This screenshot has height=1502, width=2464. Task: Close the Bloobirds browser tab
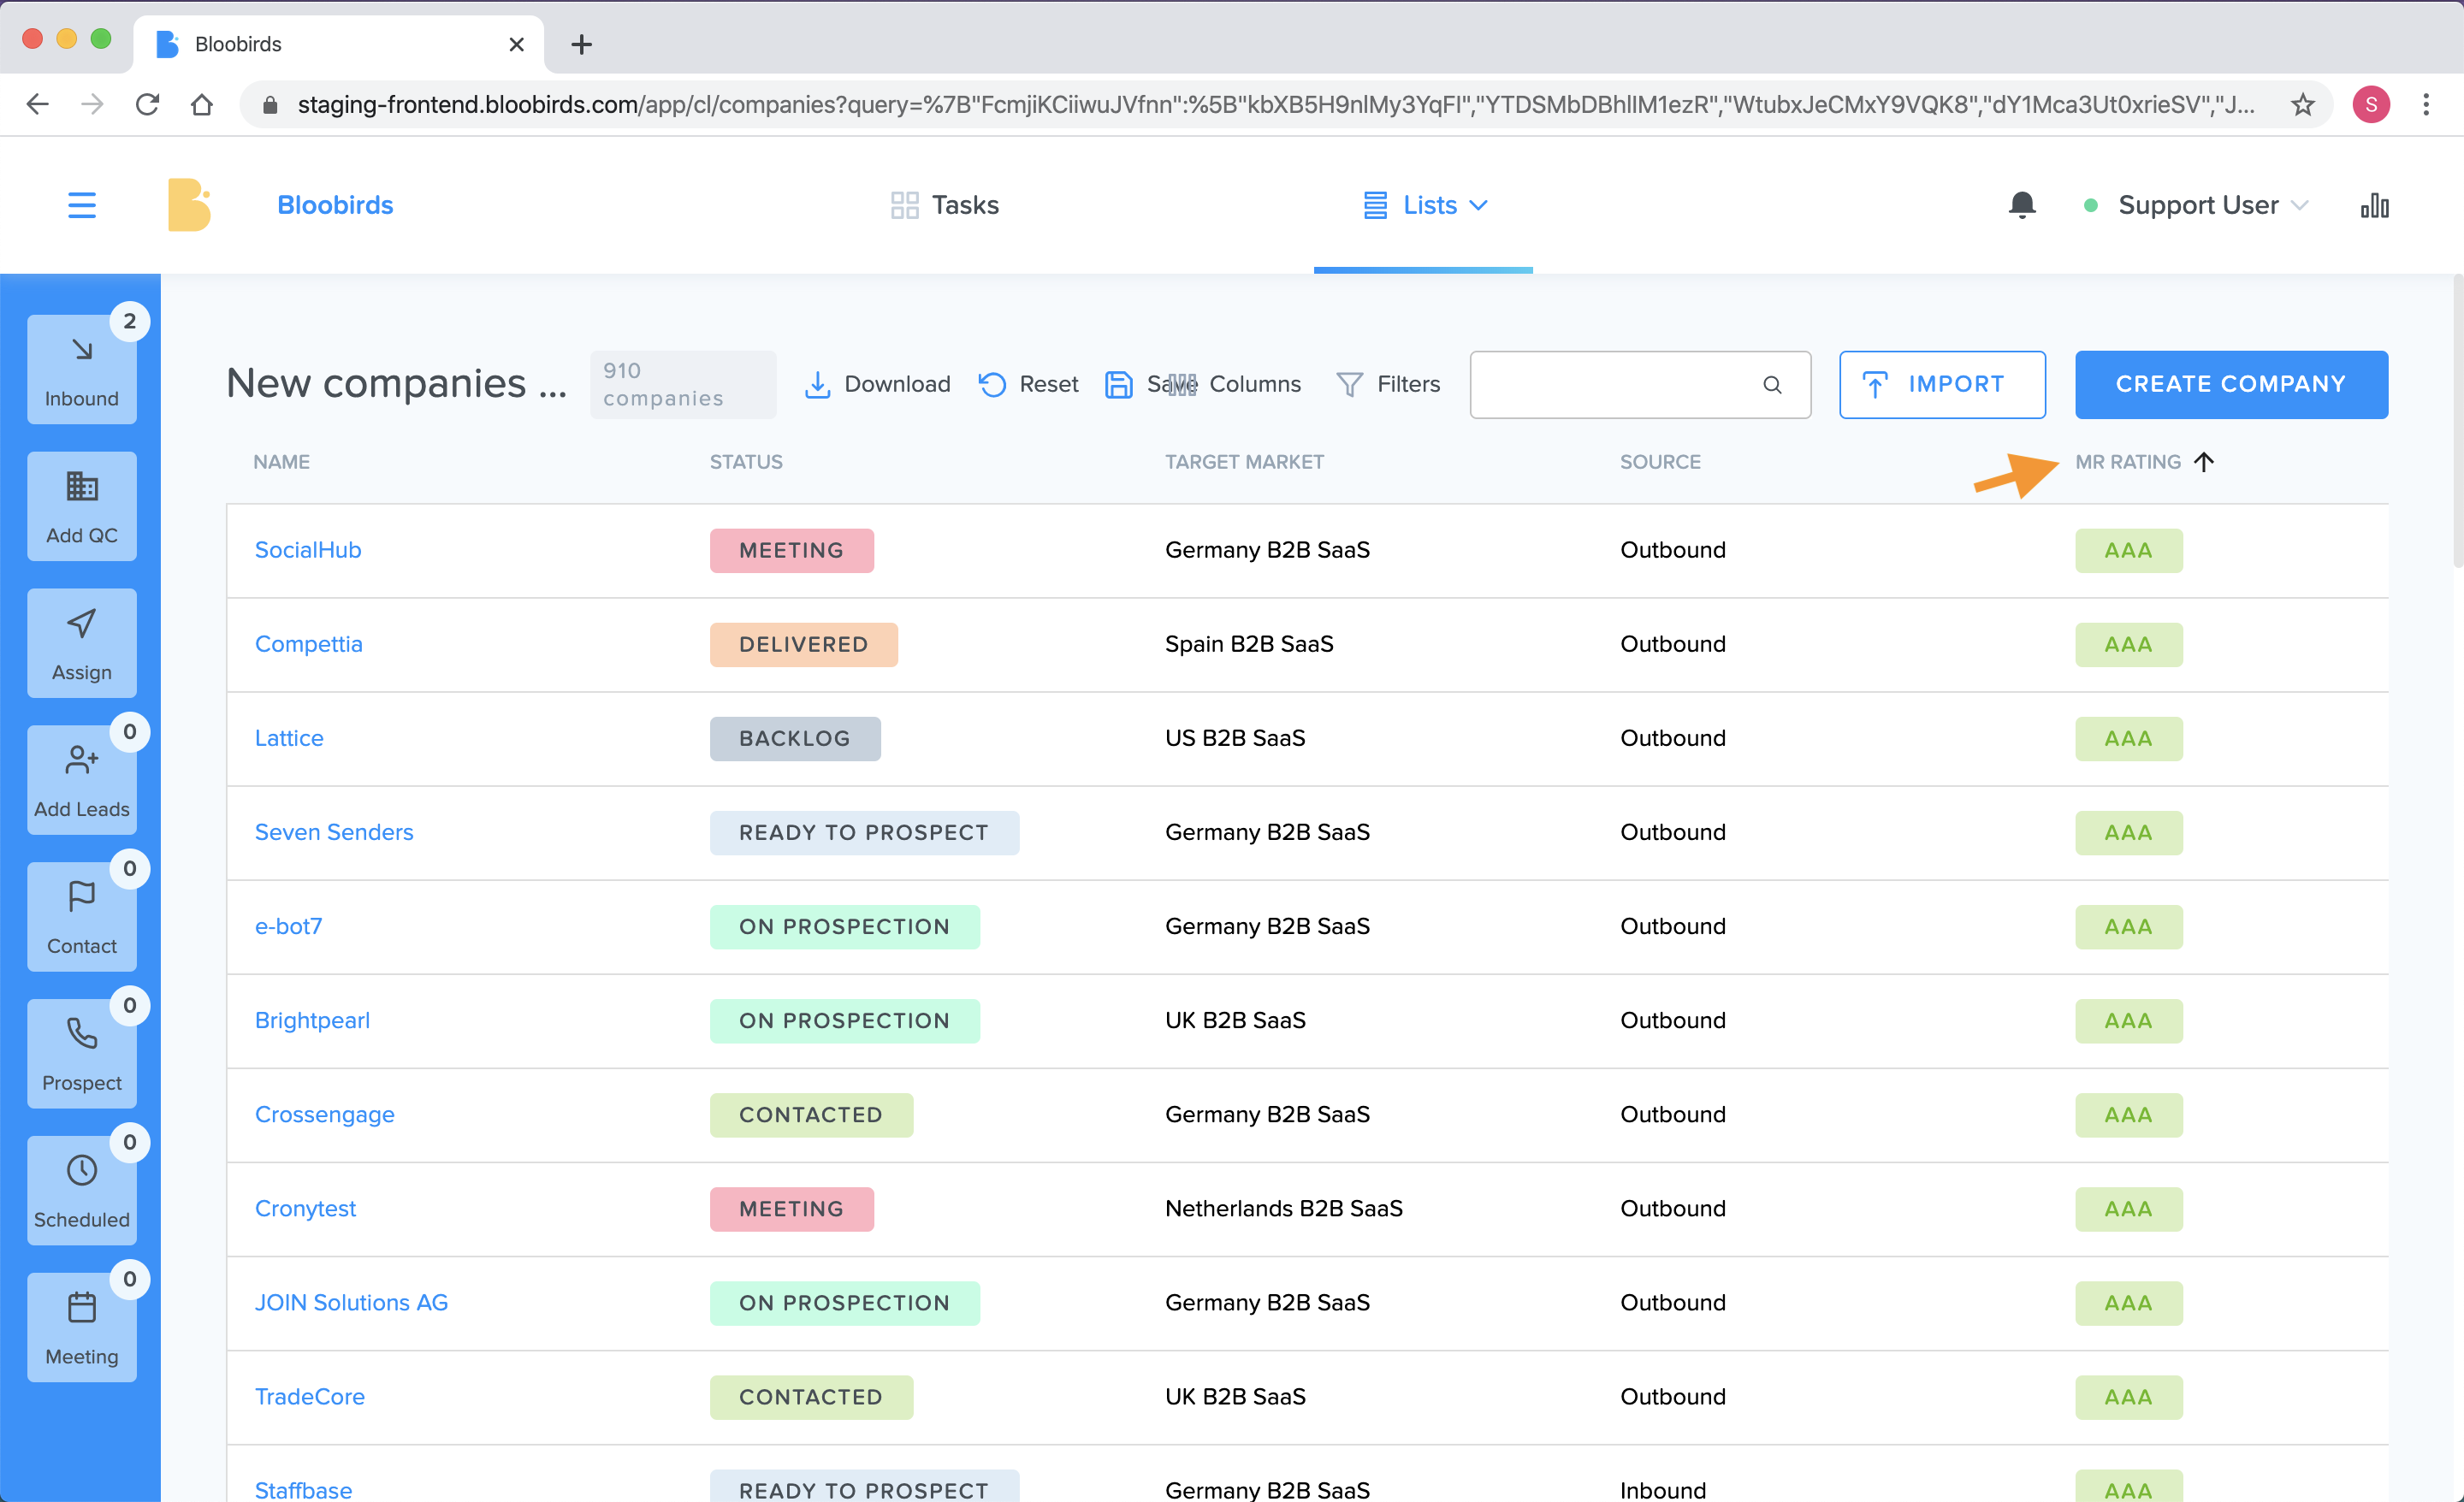tap(516, 44)
